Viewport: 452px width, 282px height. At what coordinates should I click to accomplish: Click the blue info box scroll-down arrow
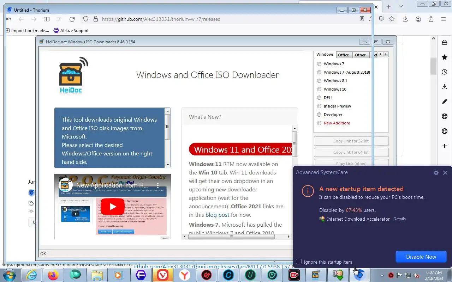[168, 165]
